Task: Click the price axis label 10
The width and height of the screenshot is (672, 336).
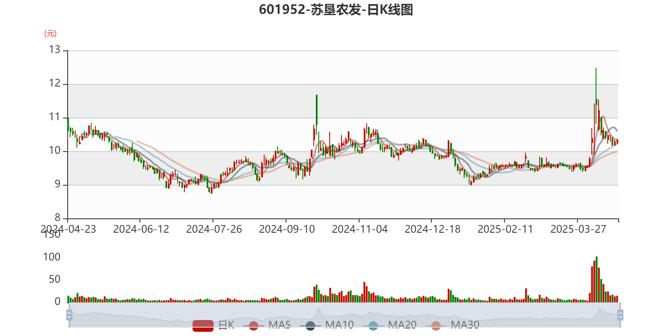Action: coord(55,150)
